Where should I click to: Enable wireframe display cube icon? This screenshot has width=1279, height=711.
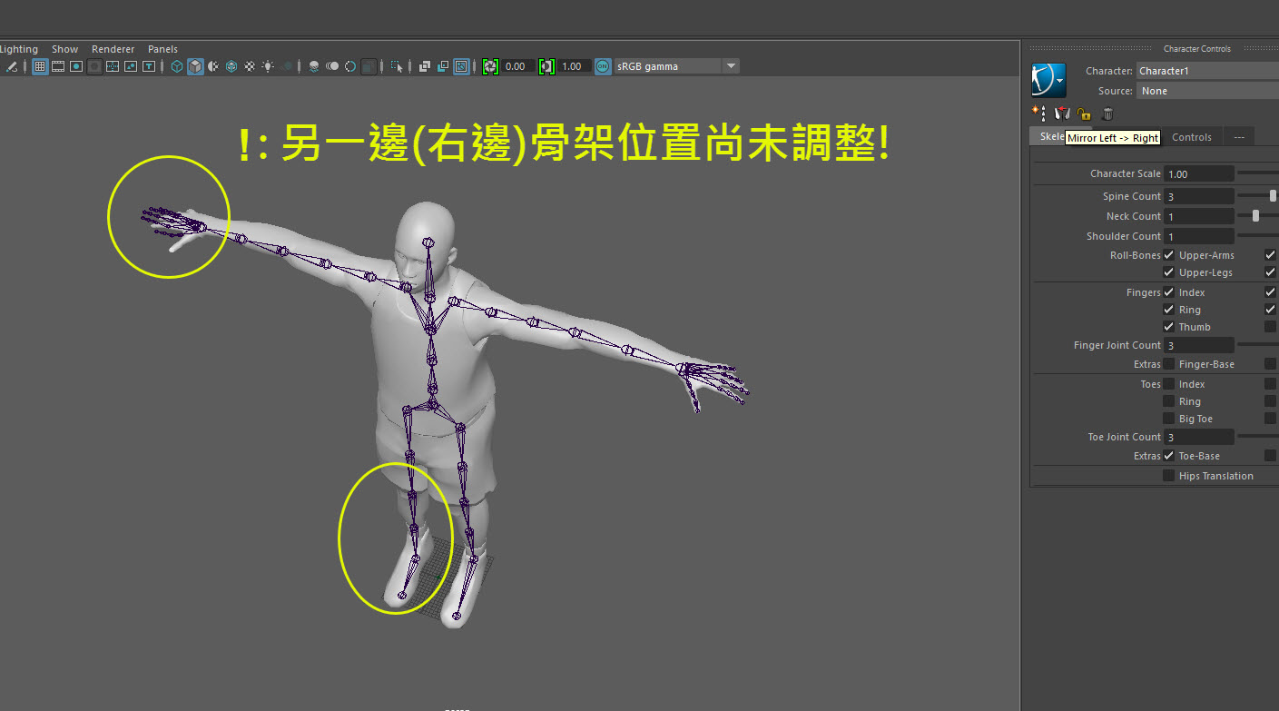(x=177, y=66)
